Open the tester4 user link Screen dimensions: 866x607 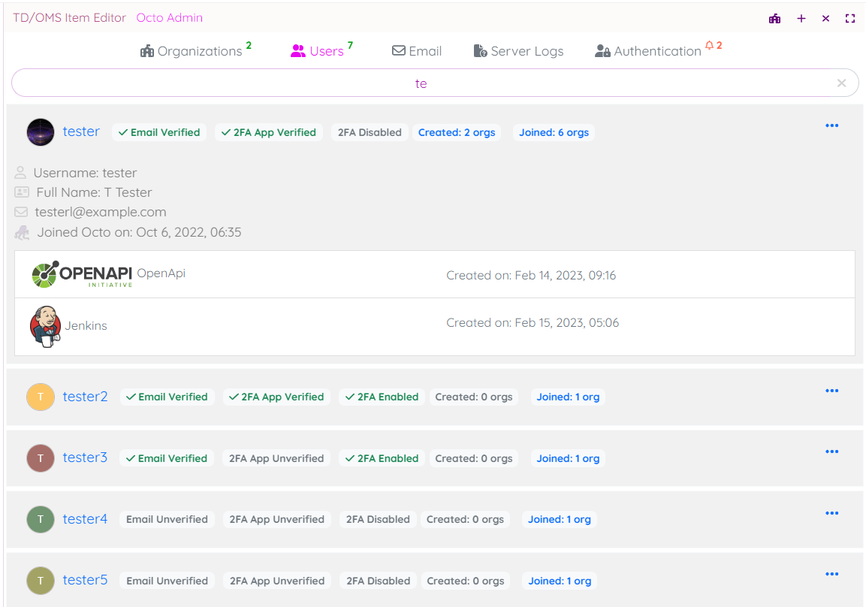tap(85, 519)
